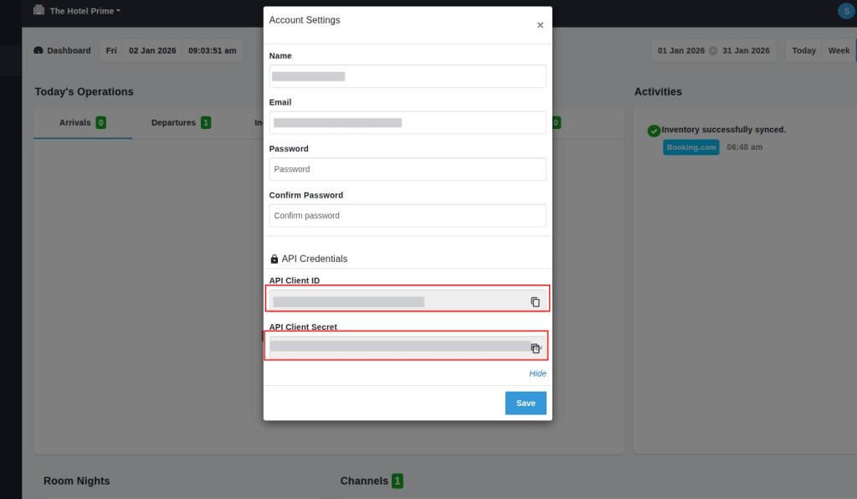Click the Name input field
Viewport: 857px width, 499px height.
pyautogui.click(x=408, y=76)
